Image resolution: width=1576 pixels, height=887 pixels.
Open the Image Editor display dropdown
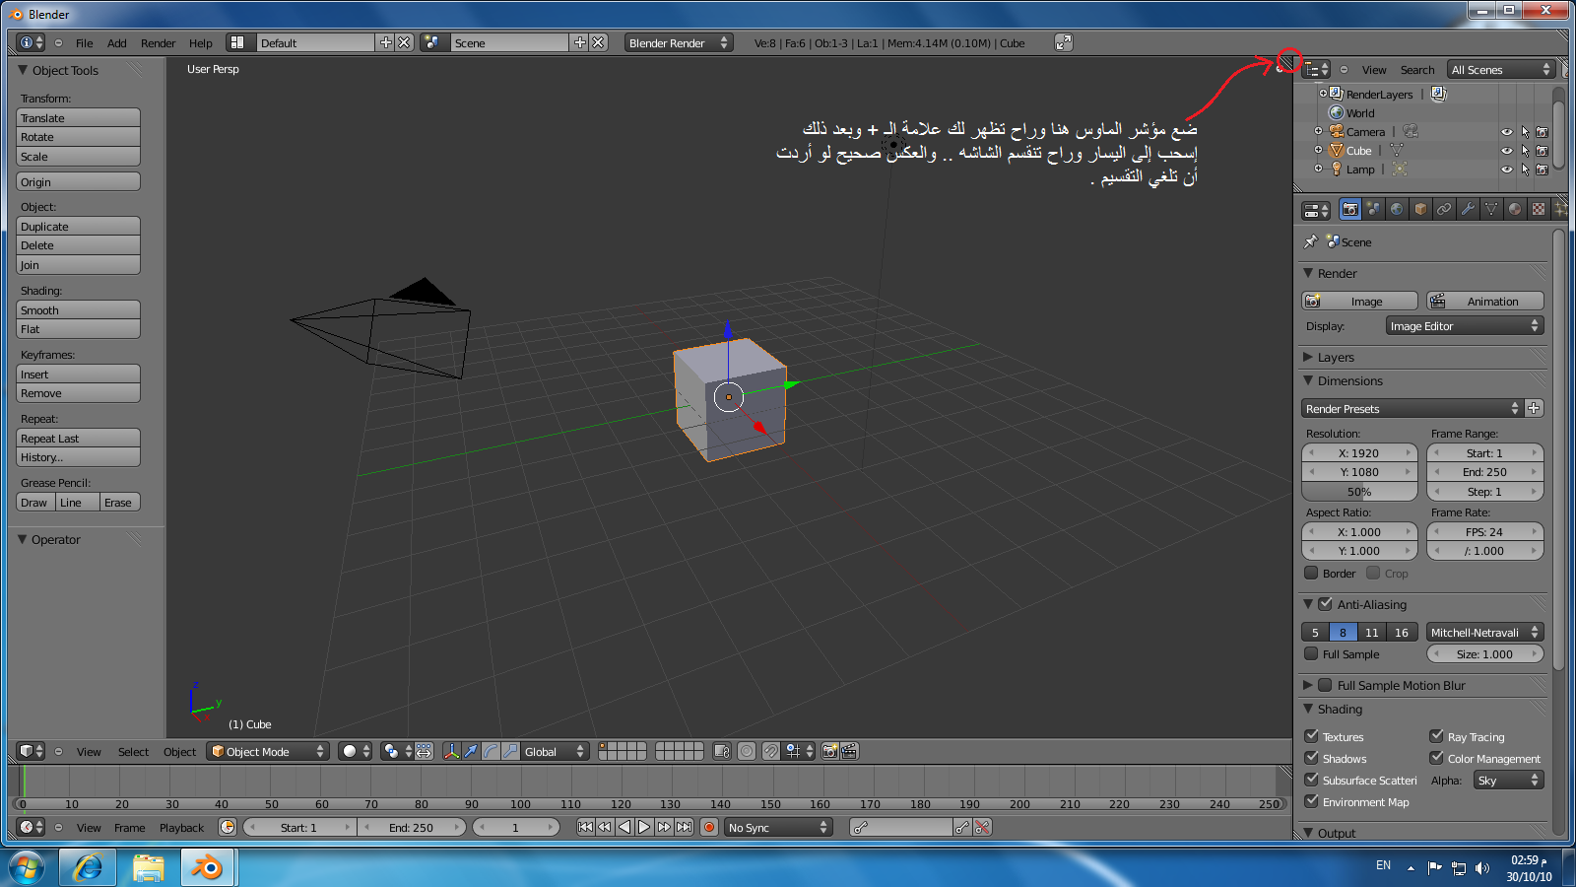(1464, 326)
